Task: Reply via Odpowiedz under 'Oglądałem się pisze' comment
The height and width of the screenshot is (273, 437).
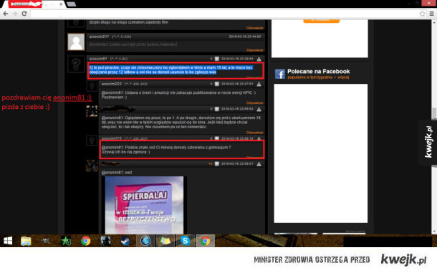Action: (255, 133)
